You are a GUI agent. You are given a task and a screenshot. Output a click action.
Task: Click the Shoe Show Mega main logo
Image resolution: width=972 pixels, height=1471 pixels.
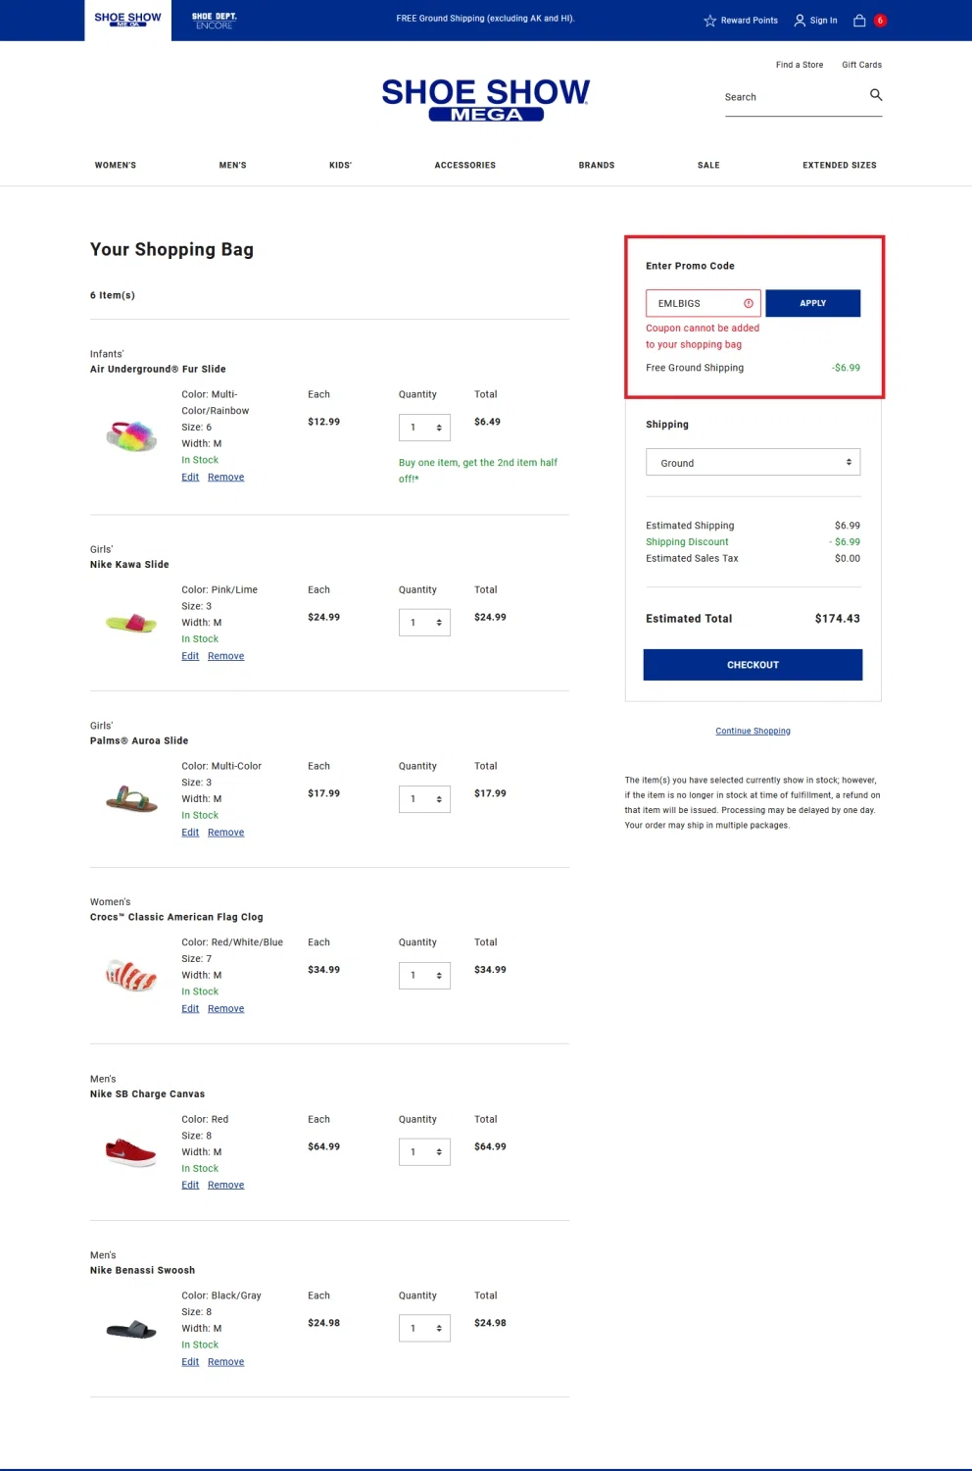(486, 99)
